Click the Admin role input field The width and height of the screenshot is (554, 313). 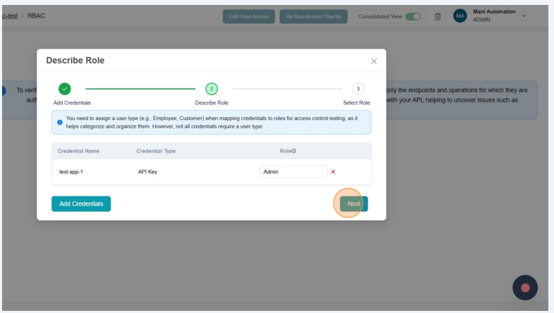(x=293, y=172)
